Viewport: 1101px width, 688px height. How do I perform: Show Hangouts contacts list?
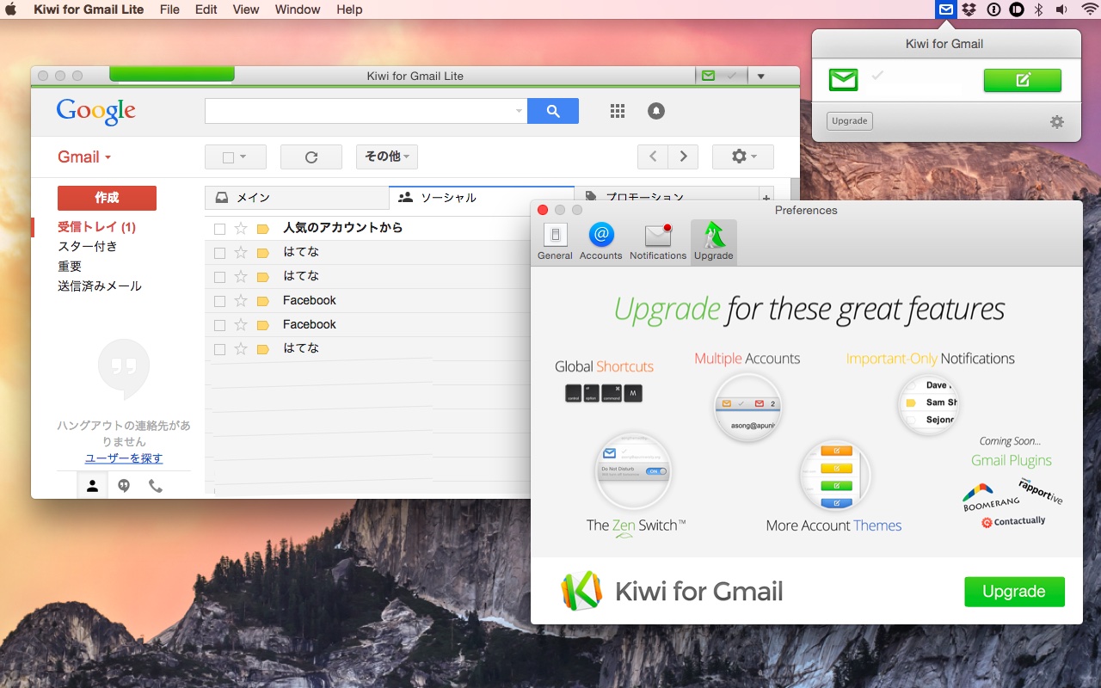click(92, 486)
